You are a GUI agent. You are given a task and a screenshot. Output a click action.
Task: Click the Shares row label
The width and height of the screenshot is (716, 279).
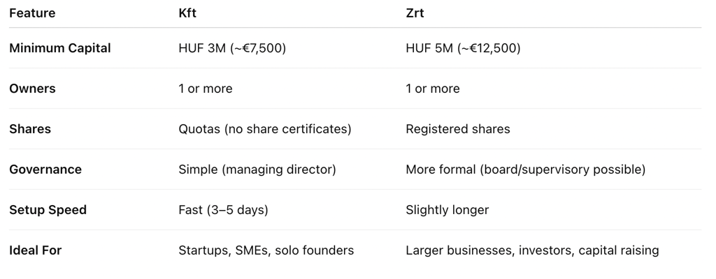(x=30, y=129)
